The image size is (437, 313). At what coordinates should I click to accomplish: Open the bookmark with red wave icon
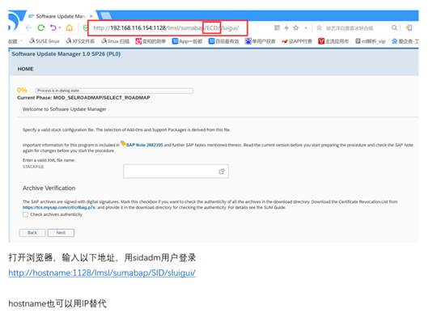(297, 41)
